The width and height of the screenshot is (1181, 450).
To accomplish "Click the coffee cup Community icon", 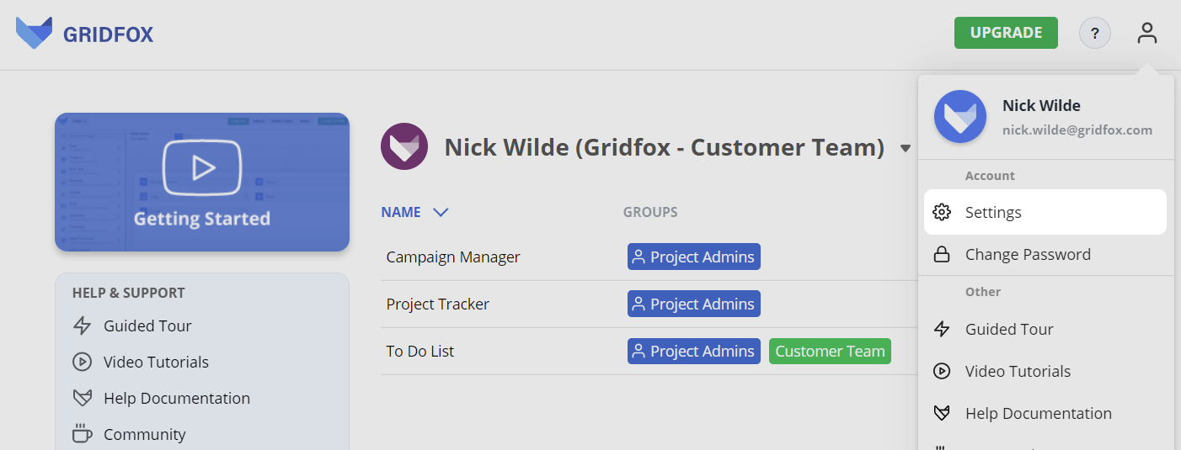I will coord(82,434).
